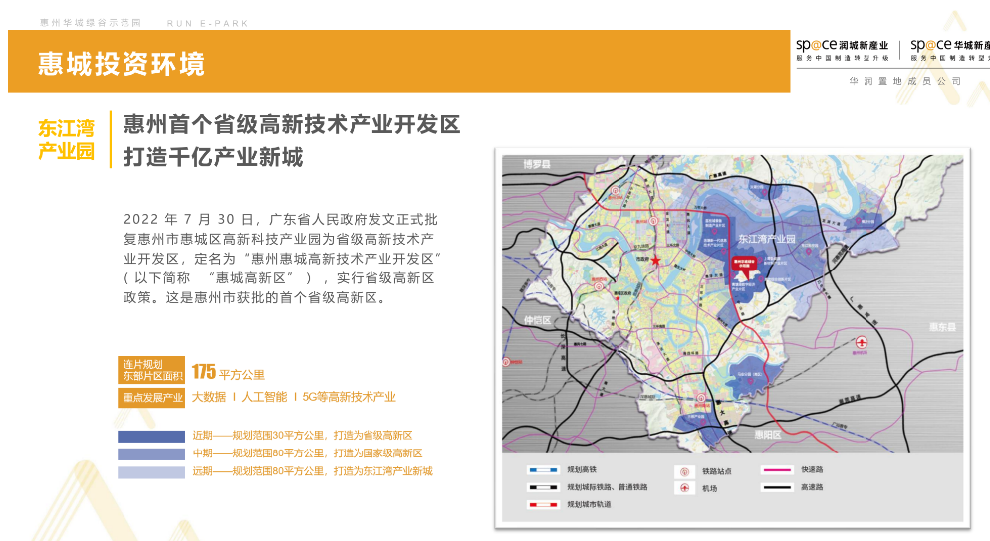990x541 pixels.
Task: Click the 东江湾产业园 section label on left
Action: click(x=66, y=139)
